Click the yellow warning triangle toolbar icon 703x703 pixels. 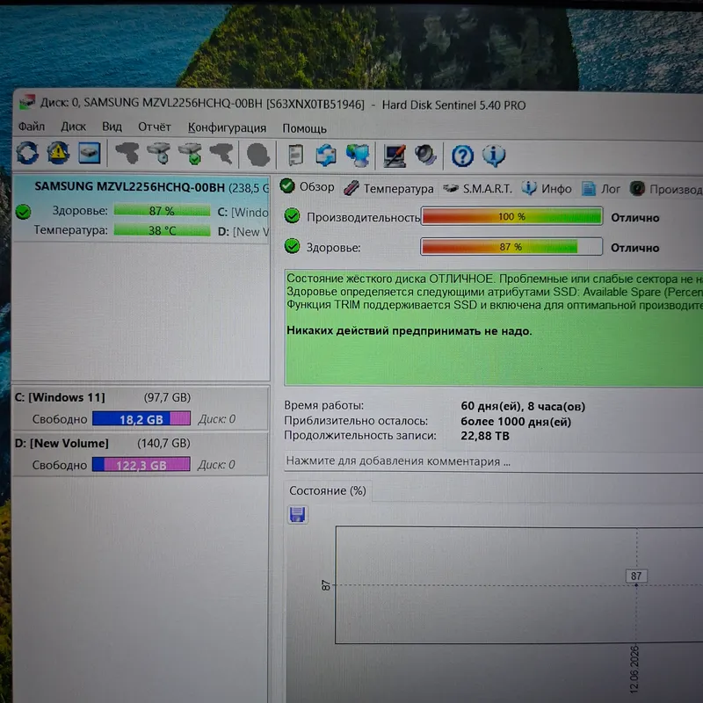click(x=58, y=153)
